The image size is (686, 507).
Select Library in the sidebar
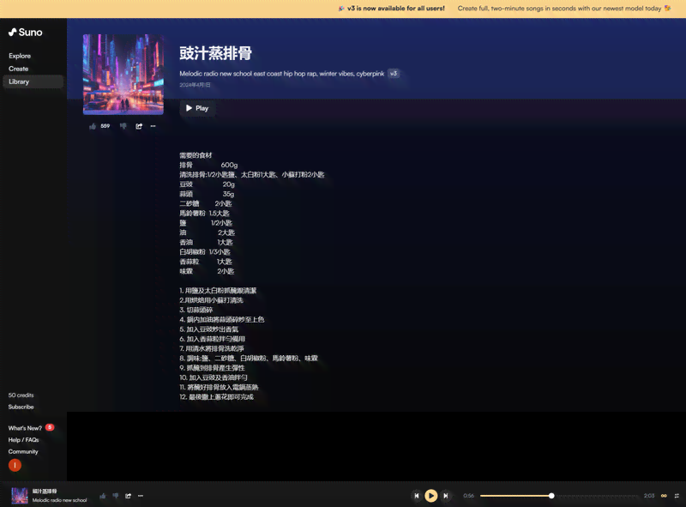click(33, 81)
